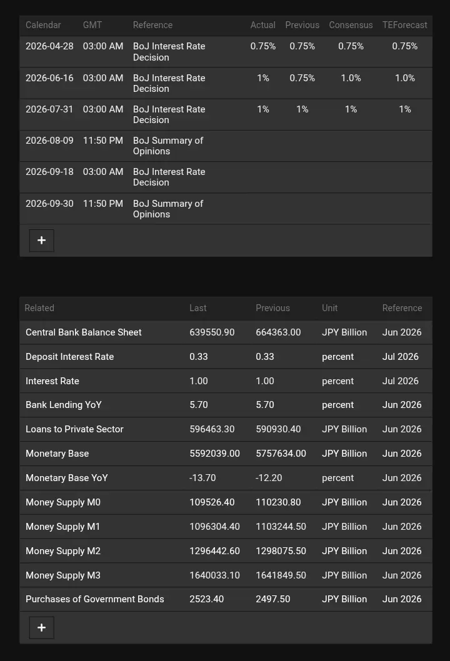Select Money Supply M2 row
The image size is (450, 661).
coord(226,551)
